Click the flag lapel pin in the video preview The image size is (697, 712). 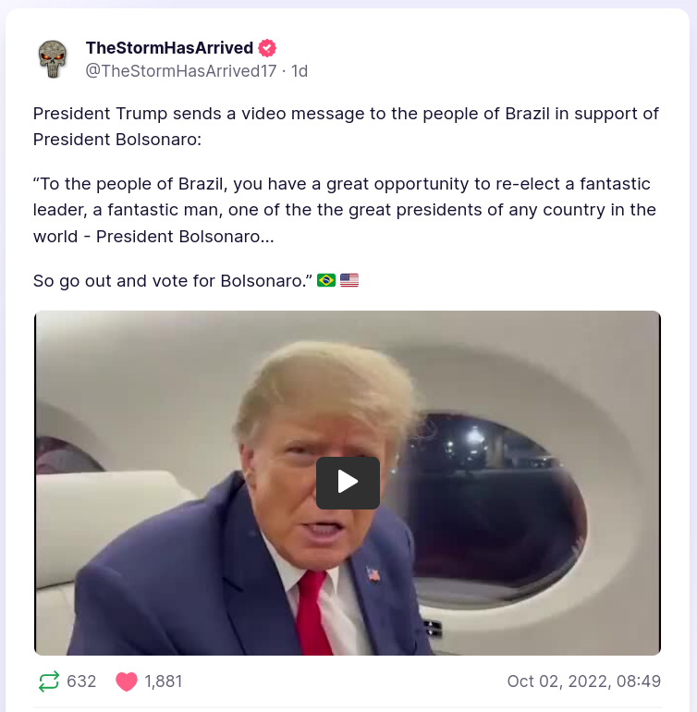pyautogui.click(x=373, y=575)
